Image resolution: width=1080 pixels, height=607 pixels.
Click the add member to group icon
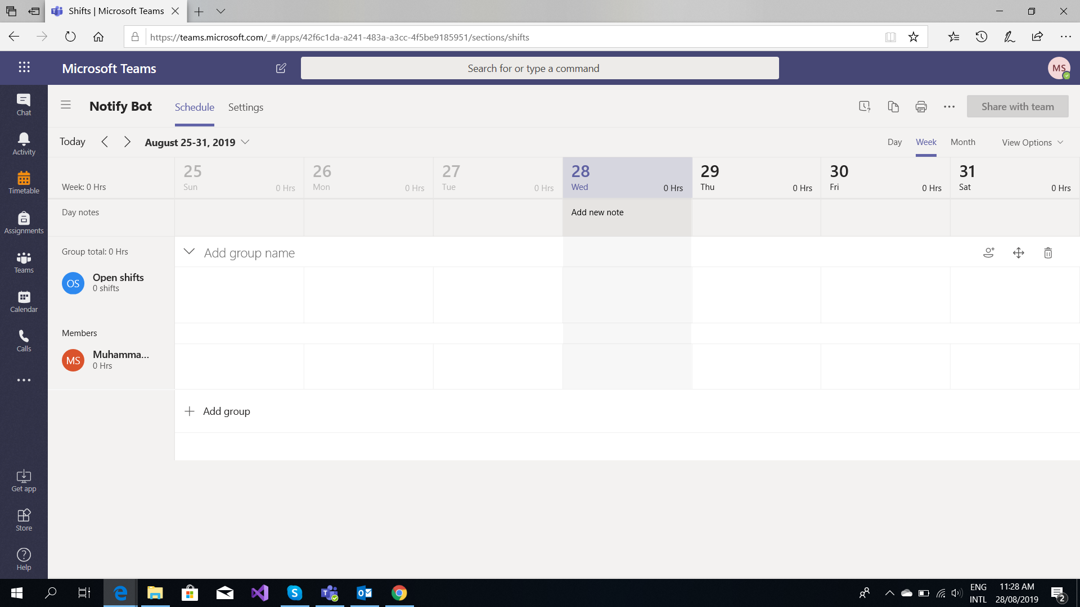[x=988, y=253]
